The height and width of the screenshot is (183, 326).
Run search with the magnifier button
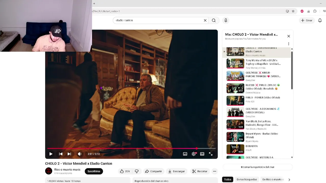pyautogui.click(x=214, y=20)
